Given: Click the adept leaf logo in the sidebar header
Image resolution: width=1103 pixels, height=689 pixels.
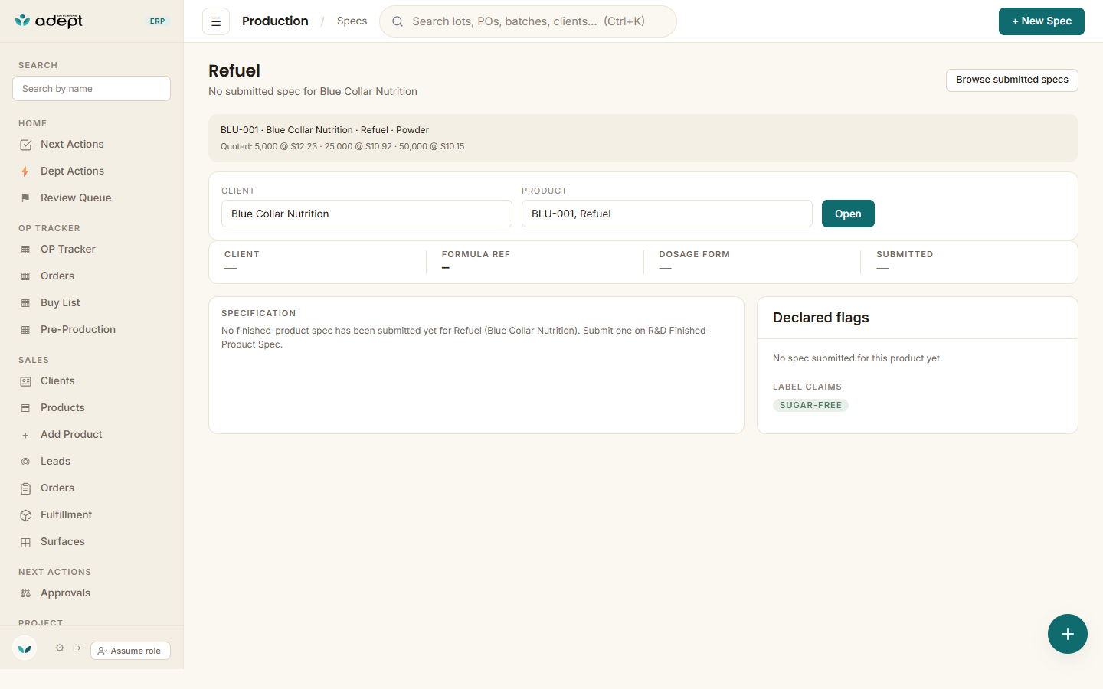Looking at the screenshot, I should point(48,21).
